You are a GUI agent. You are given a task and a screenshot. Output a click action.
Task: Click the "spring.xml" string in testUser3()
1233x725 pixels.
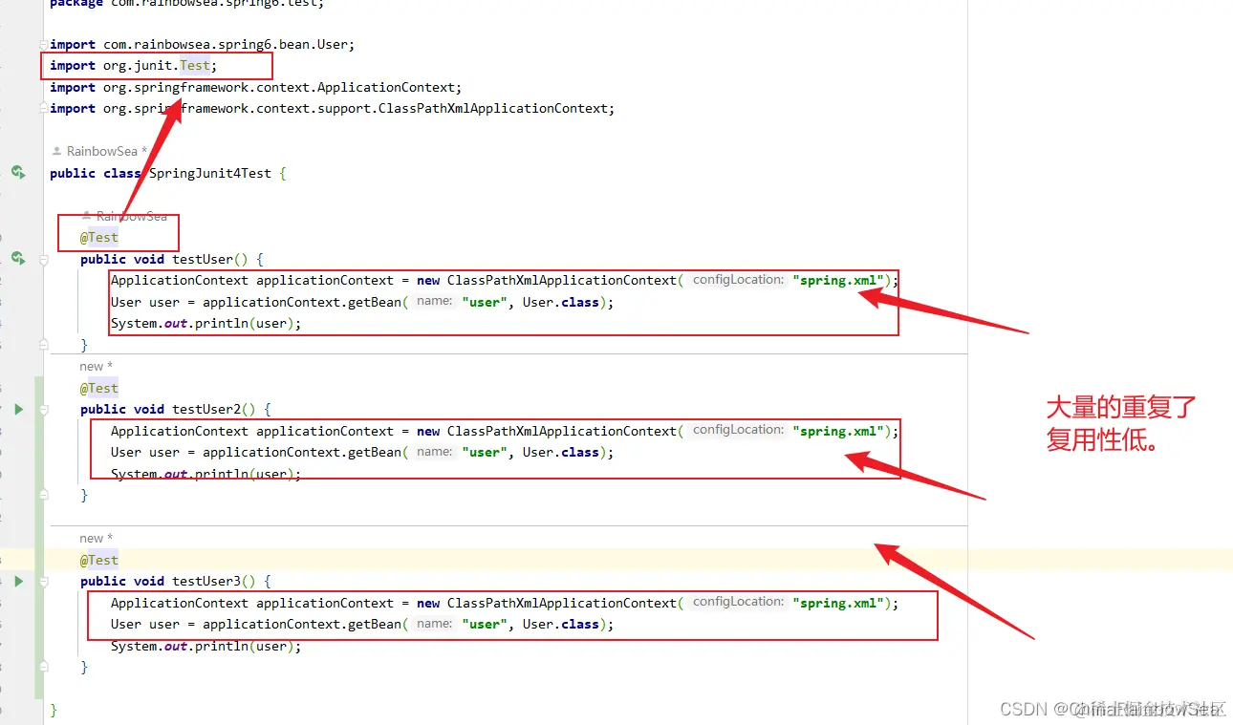(838, 603)
